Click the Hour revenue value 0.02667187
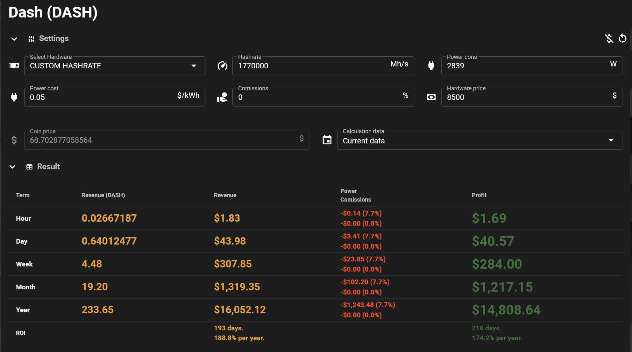Screen dimensions: 632x352 click(109, 218)
